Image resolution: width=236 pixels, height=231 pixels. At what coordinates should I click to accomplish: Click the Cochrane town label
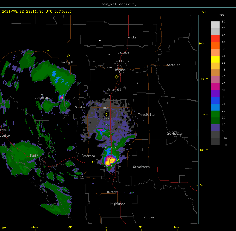click(88, 156)
